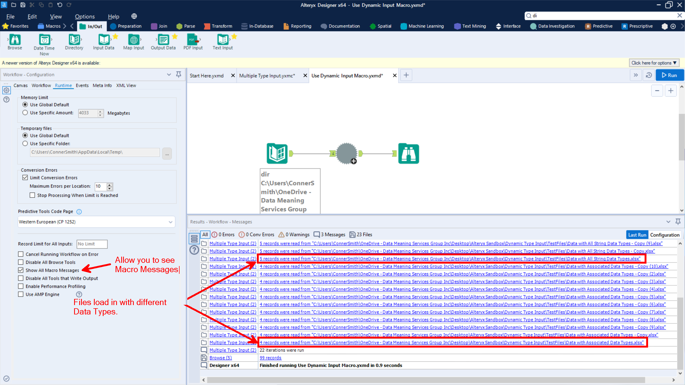Expand Click here for options
The image size is (685, 385).
click(654, 63)
